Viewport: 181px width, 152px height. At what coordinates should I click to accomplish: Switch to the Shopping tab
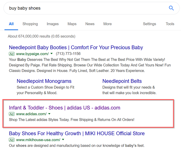[30, 24]
